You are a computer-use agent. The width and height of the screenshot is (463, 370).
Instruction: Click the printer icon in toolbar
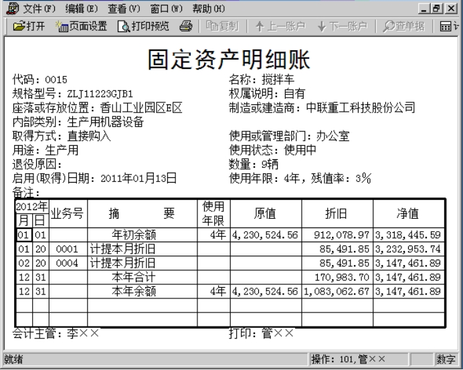tap(186, 27)
